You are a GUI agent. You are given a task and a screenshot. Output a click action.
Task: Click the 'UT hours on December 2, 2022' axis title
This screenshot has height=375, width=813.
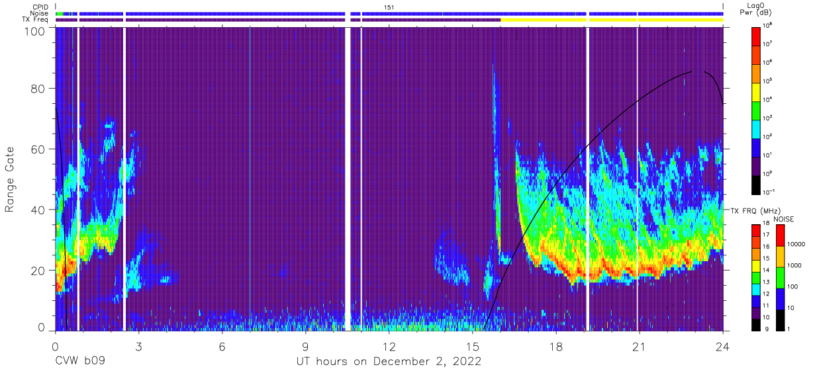(388, 362)
